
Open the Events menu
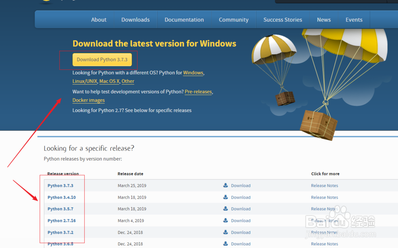(354, 19)
